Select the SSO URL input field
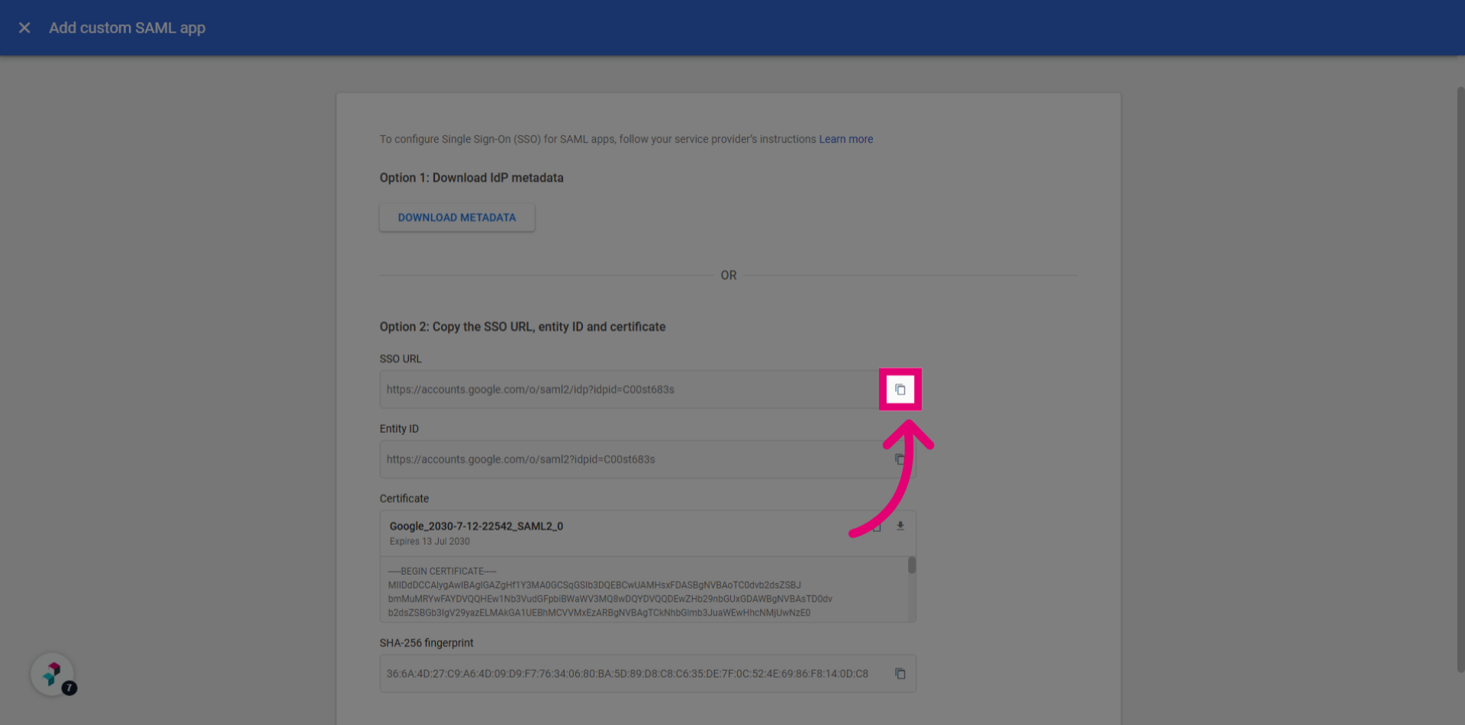 pyautogui.click(x=648, y=389)
